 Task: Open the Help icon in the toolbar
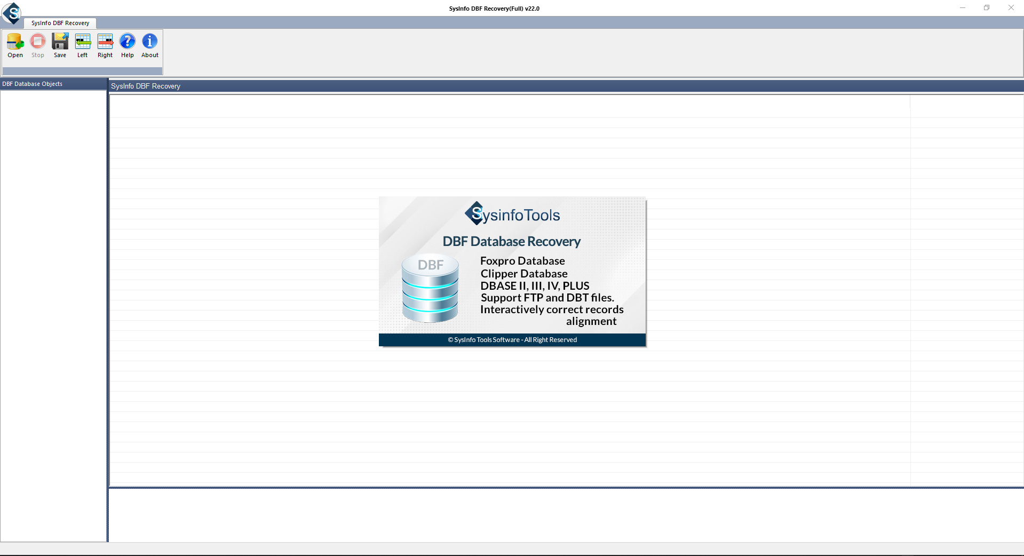tap(128, 45)
